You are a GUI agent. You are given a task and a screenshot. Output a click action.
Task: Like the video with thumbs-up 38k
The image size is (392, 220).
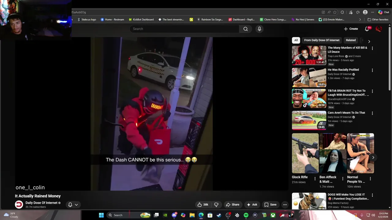point(203,205)
